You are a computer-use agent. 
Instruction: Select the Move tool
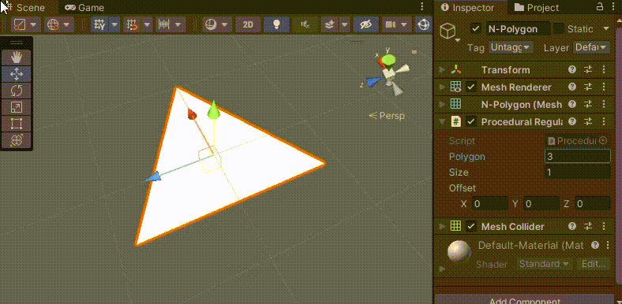click(17, 74)
